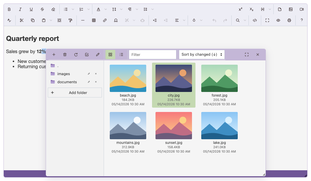Viewport: 311px width, 181px height.
Task: Delete selected file with trash icon
Action: tap(65, 55)
